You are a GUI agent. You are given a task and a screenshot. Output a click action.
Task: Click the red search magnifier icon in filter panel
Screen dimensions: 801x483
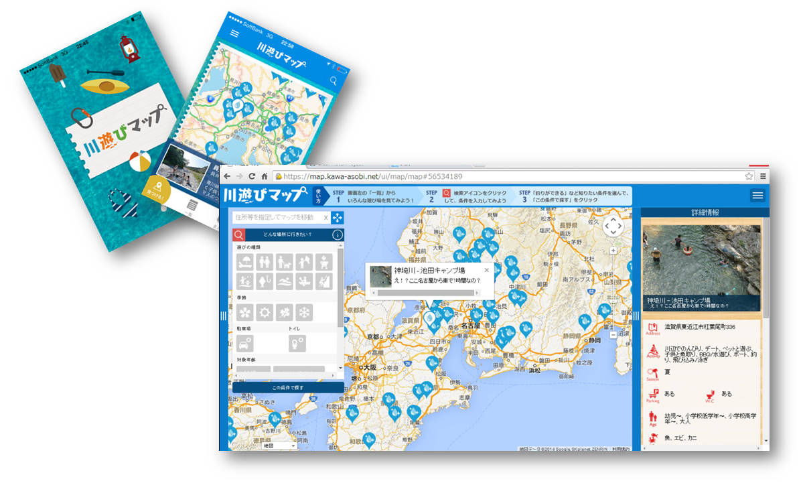coord(238,235)
